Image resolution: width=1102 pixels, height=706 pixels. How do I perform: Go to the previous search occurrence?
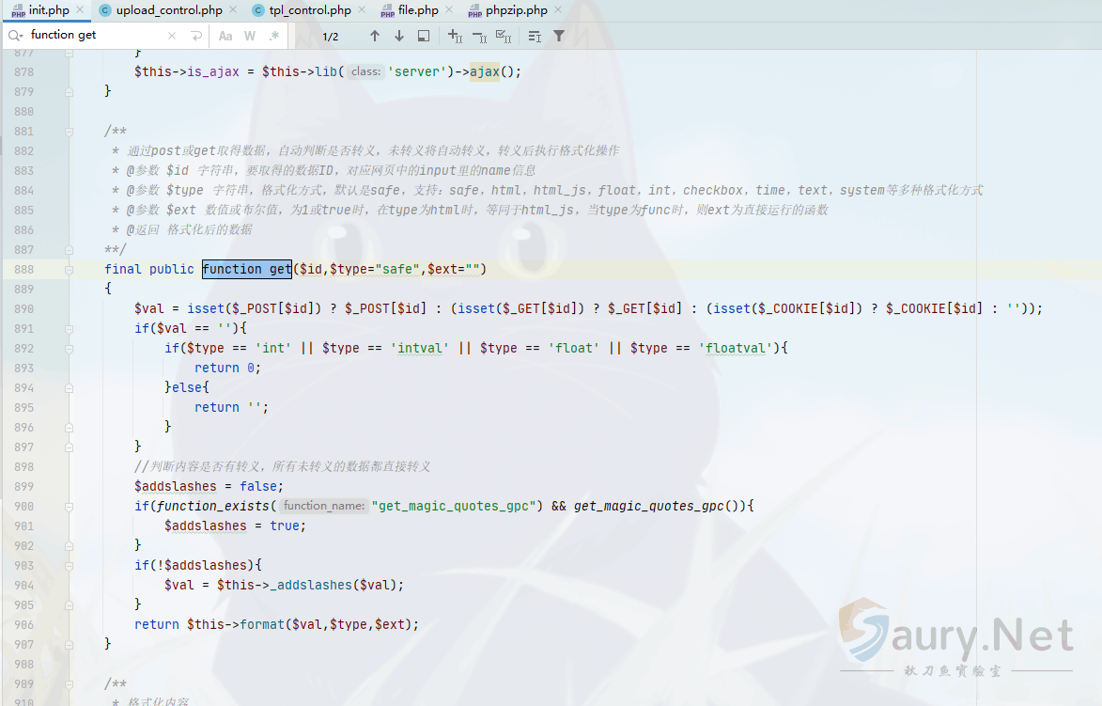pyautogui.click(x=375, y=36)
